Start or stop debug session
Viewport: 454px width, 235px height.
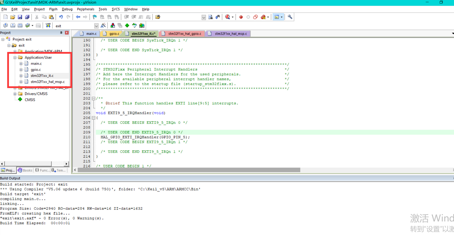click(227, 17)
